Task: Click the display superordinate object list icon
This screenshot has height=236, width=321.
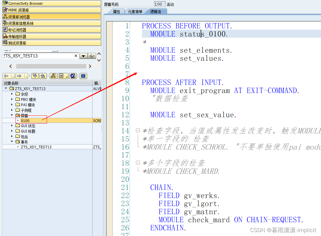Action: coord(53,76)
